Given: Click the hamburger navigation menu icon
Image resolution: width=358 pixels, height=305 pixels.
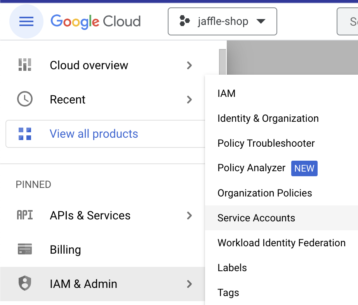Looking at the screenshot, I should [x=26, y=21].
